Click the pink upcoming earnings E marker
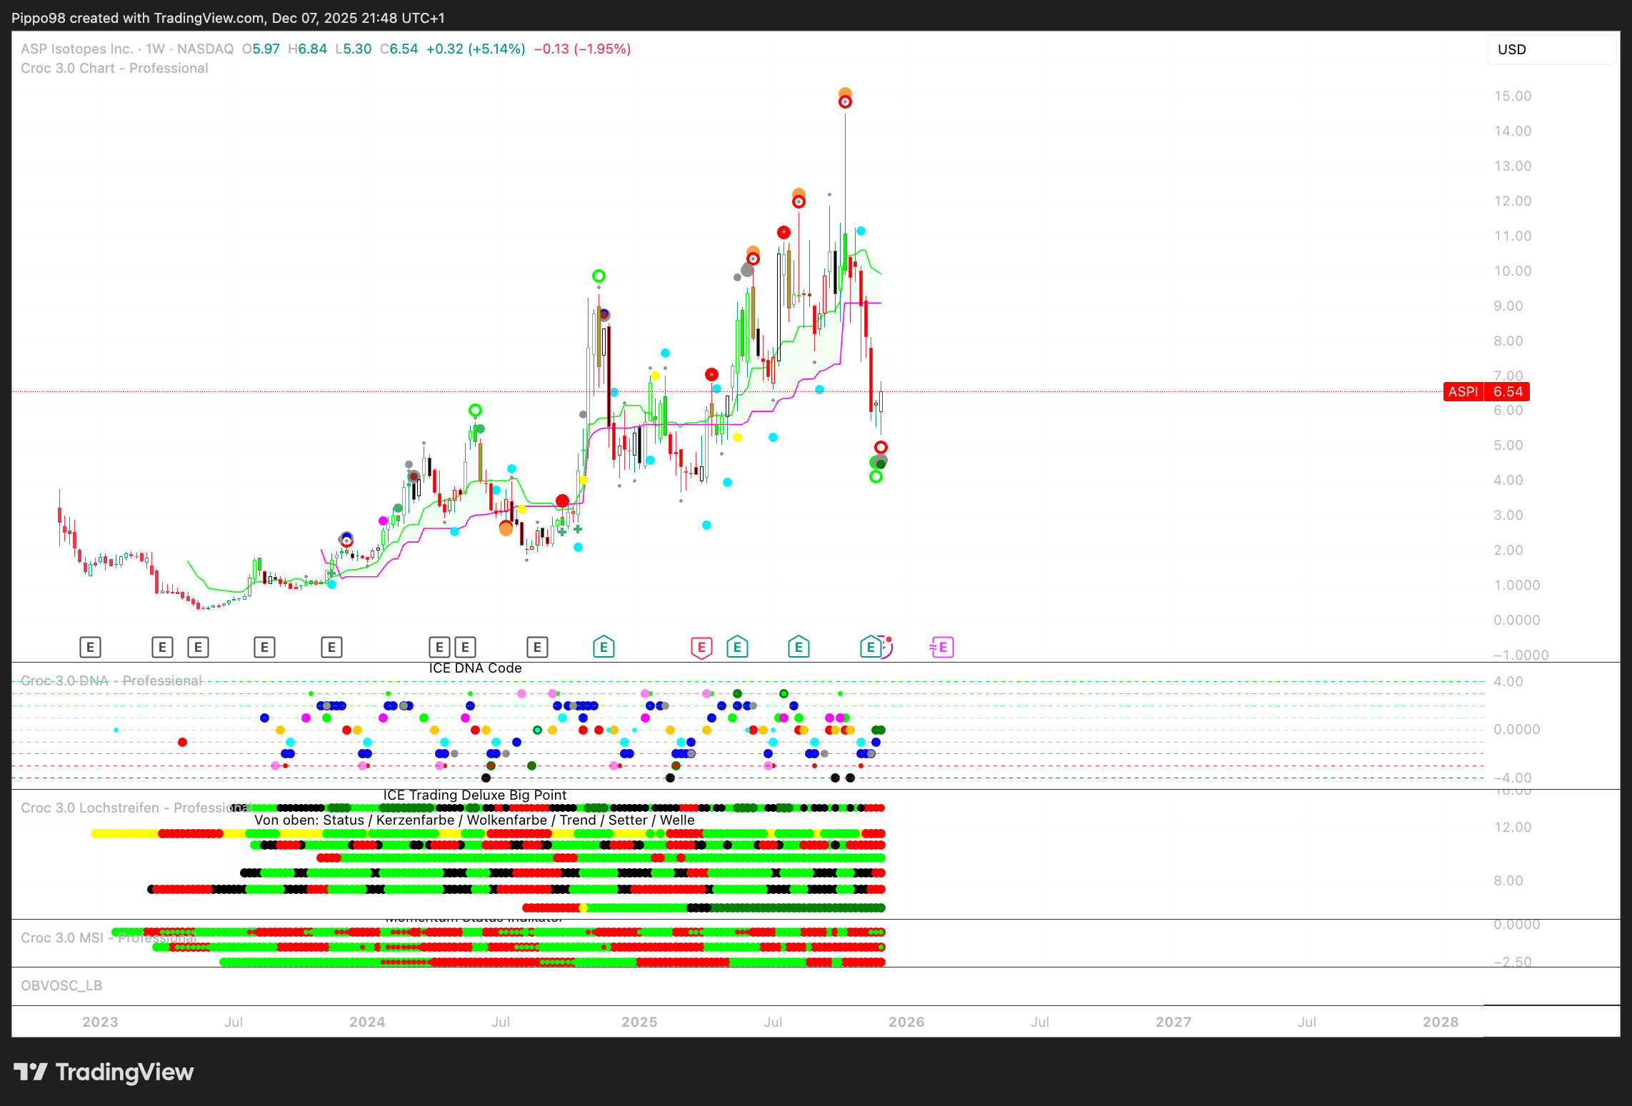The image size is (1632, 1106). point(942,648)
